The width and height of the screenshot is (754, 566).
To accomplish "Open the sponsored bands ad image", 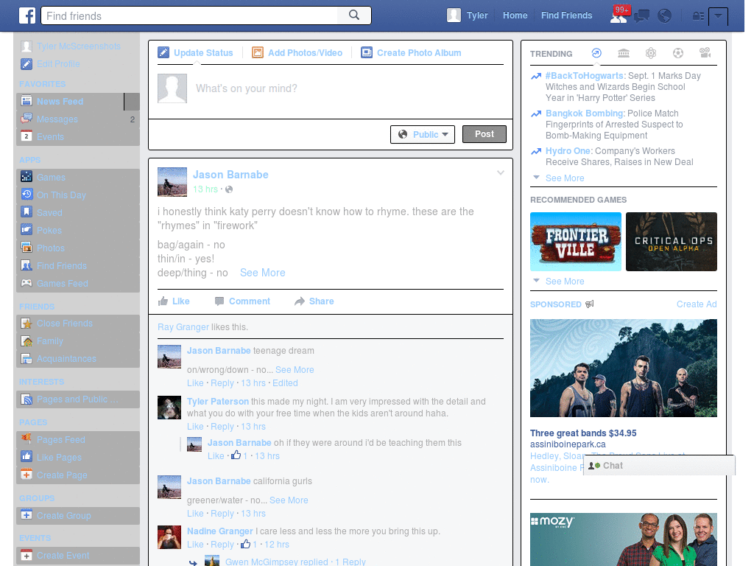I will coord(623,368).
